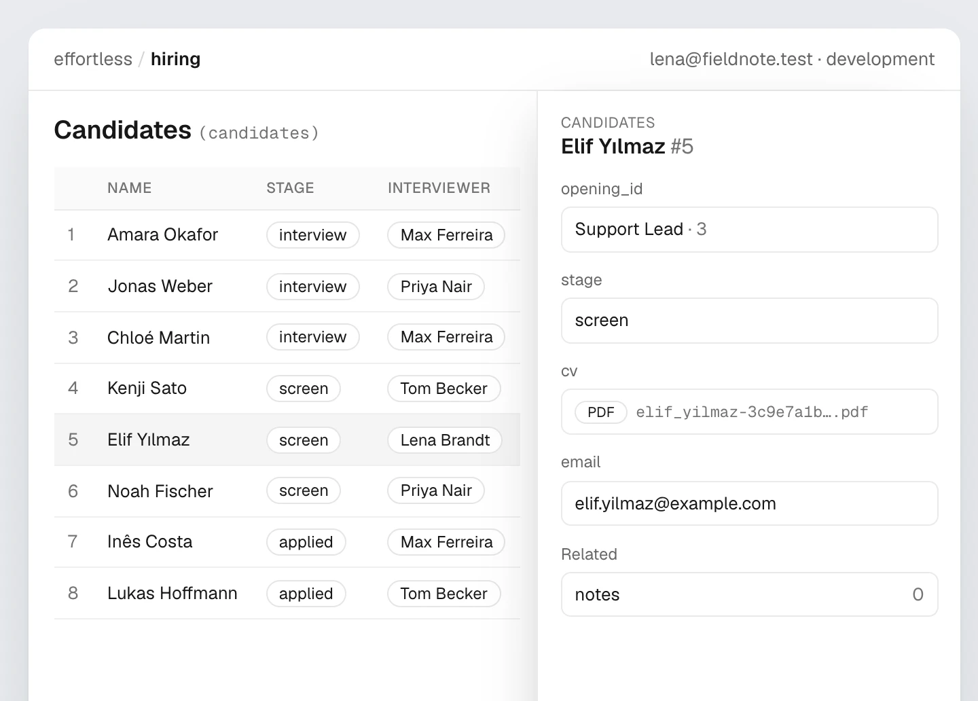
Task: Click the interview stage pill for Chloé Martin
Action: pyautogui.click(x=312, y=337)
